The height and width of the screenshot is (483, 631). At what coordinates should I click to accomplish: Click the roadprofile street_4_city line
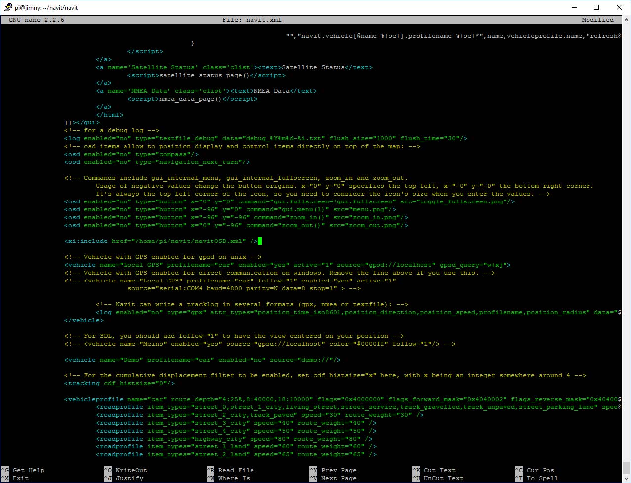tap(236, 431)
